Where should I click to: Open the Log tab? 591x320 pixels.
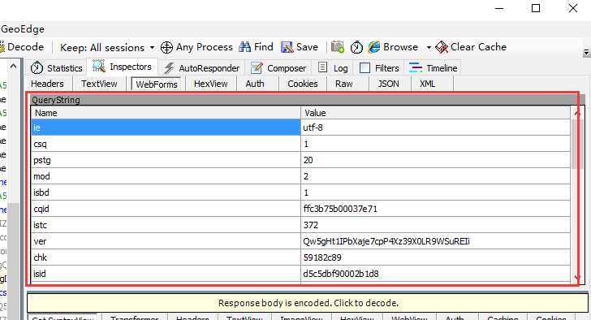pos(333,68)
